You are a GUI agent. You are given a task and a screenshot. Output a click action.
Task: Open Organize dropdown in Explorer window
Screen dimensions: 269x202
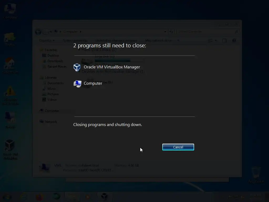47,41
